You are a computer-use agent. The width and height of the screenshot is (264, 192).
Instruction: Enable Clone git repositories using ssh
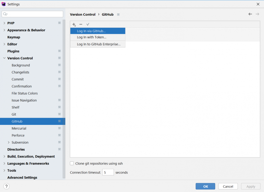click(72, 163)
